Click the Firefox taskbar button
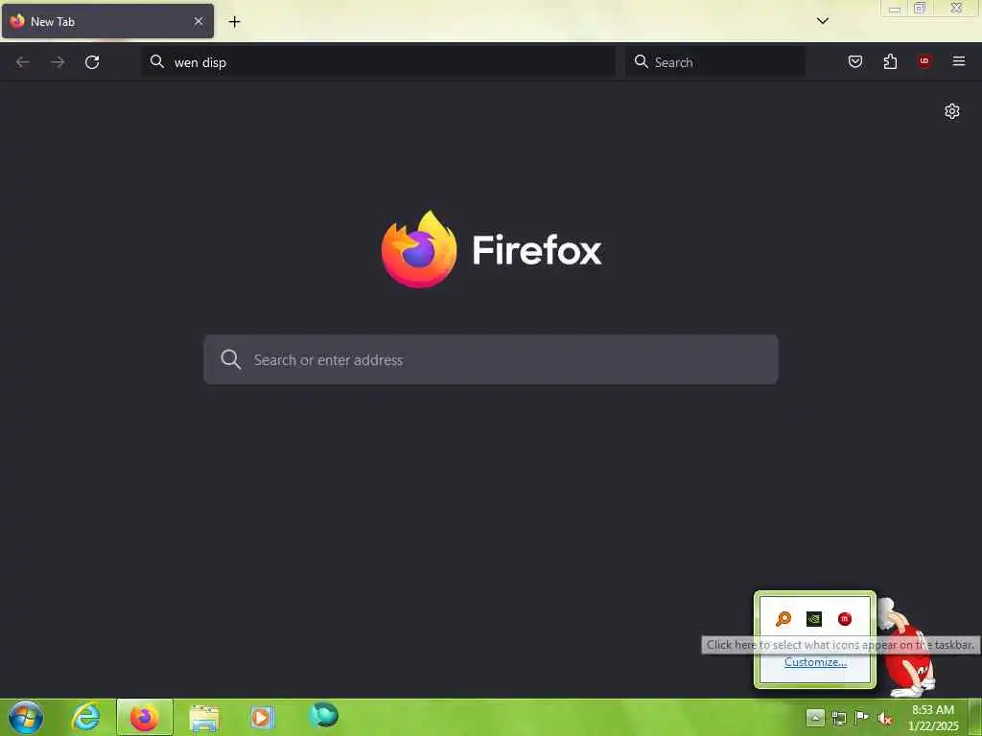Viewport: 982px width, 736px height. pyautogui.click(x=145, y=717)
